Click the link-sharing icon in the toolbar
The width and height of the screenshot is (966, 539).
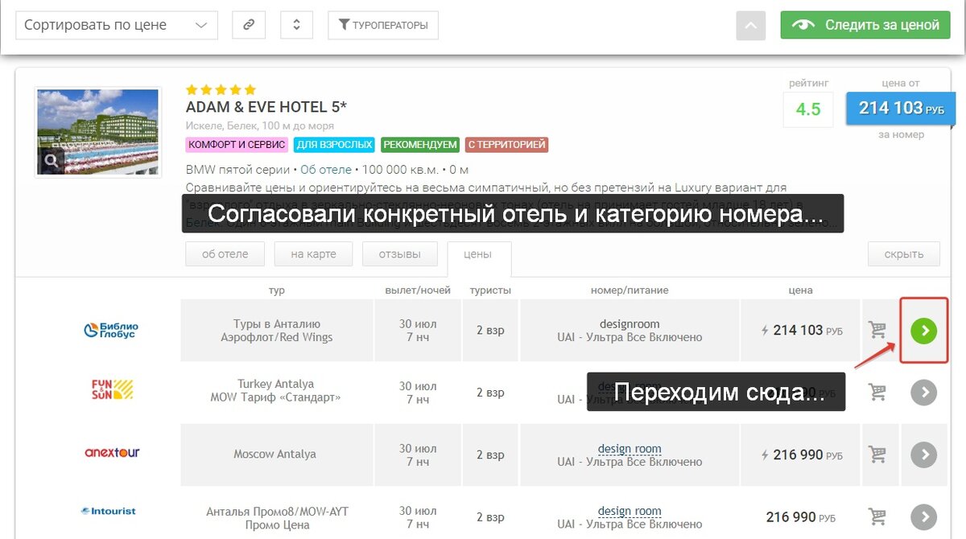click(249, 25)
